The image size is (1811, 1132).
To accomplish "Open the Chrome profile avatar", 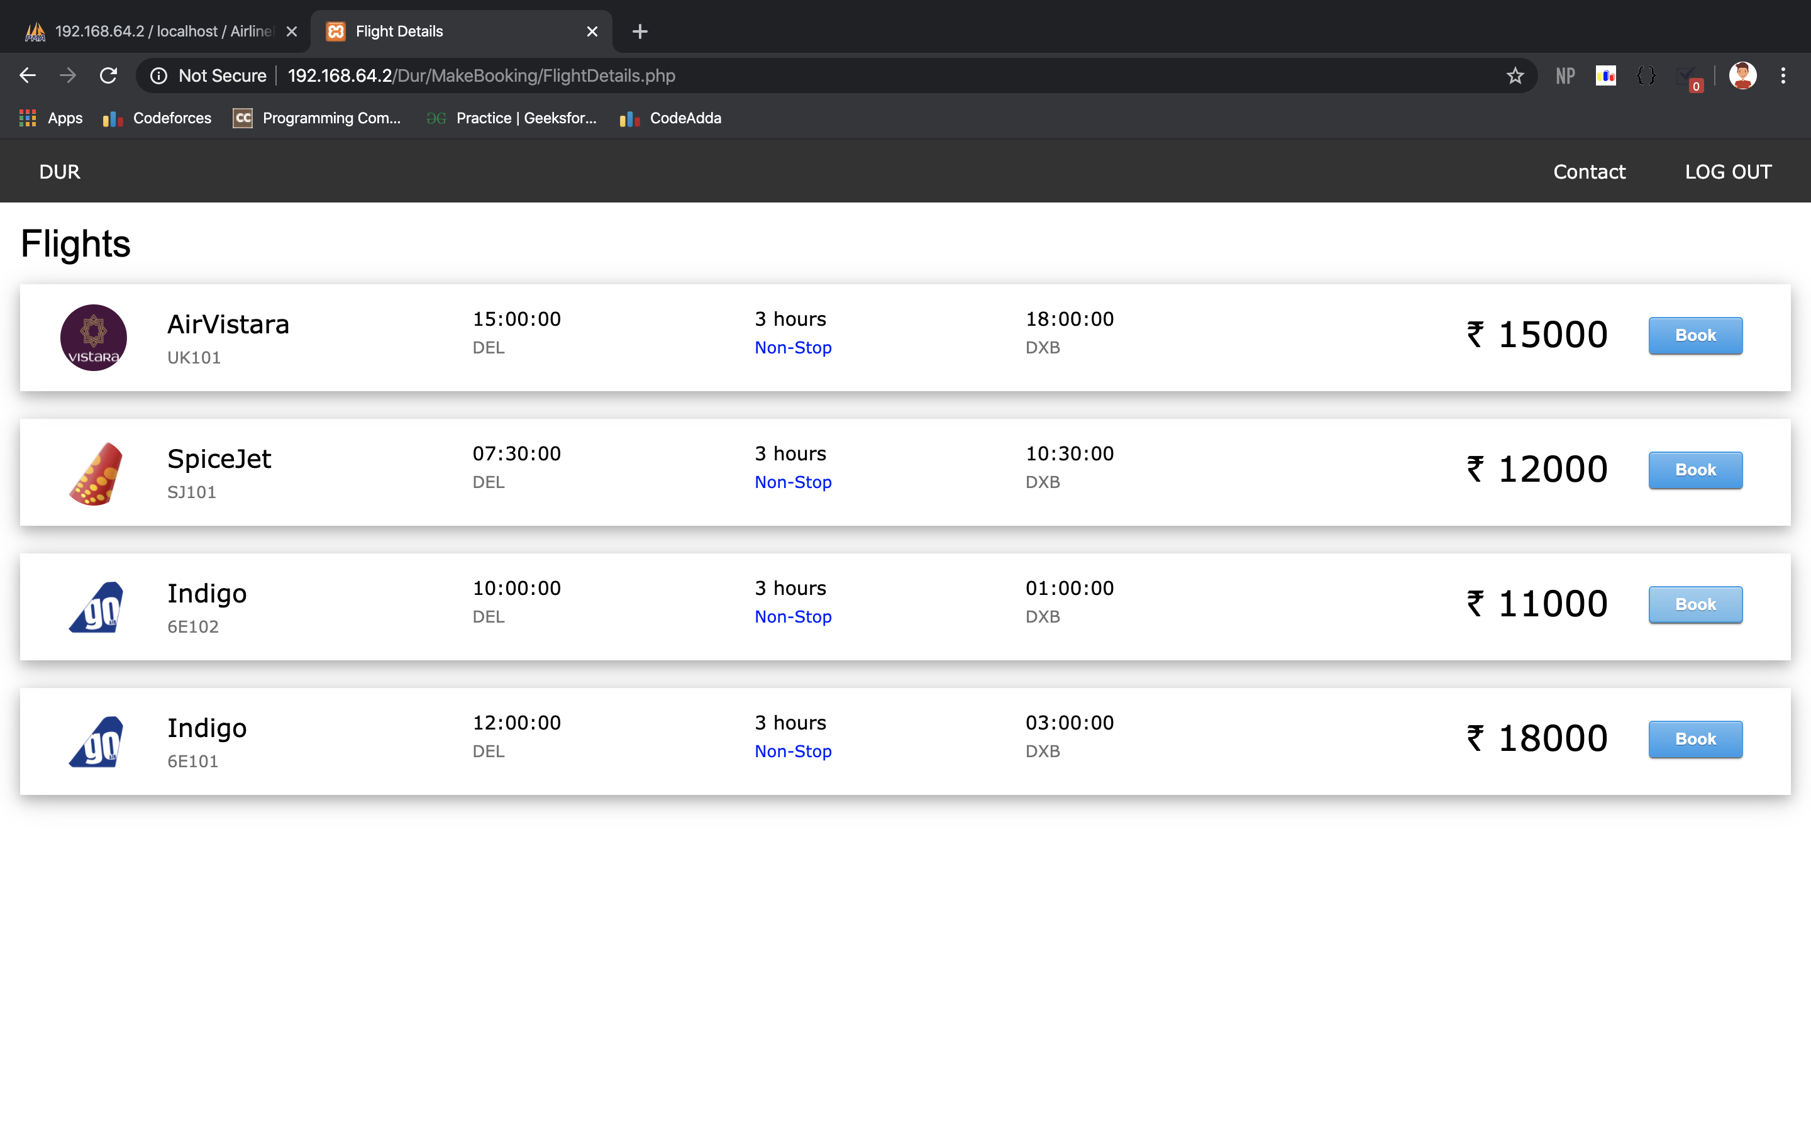I will pos(1742,75).
